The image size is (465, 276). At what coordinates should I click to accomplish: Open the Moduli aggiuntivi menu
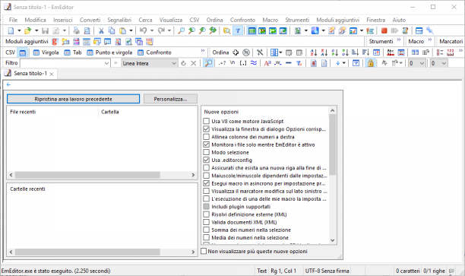point(338,20)
